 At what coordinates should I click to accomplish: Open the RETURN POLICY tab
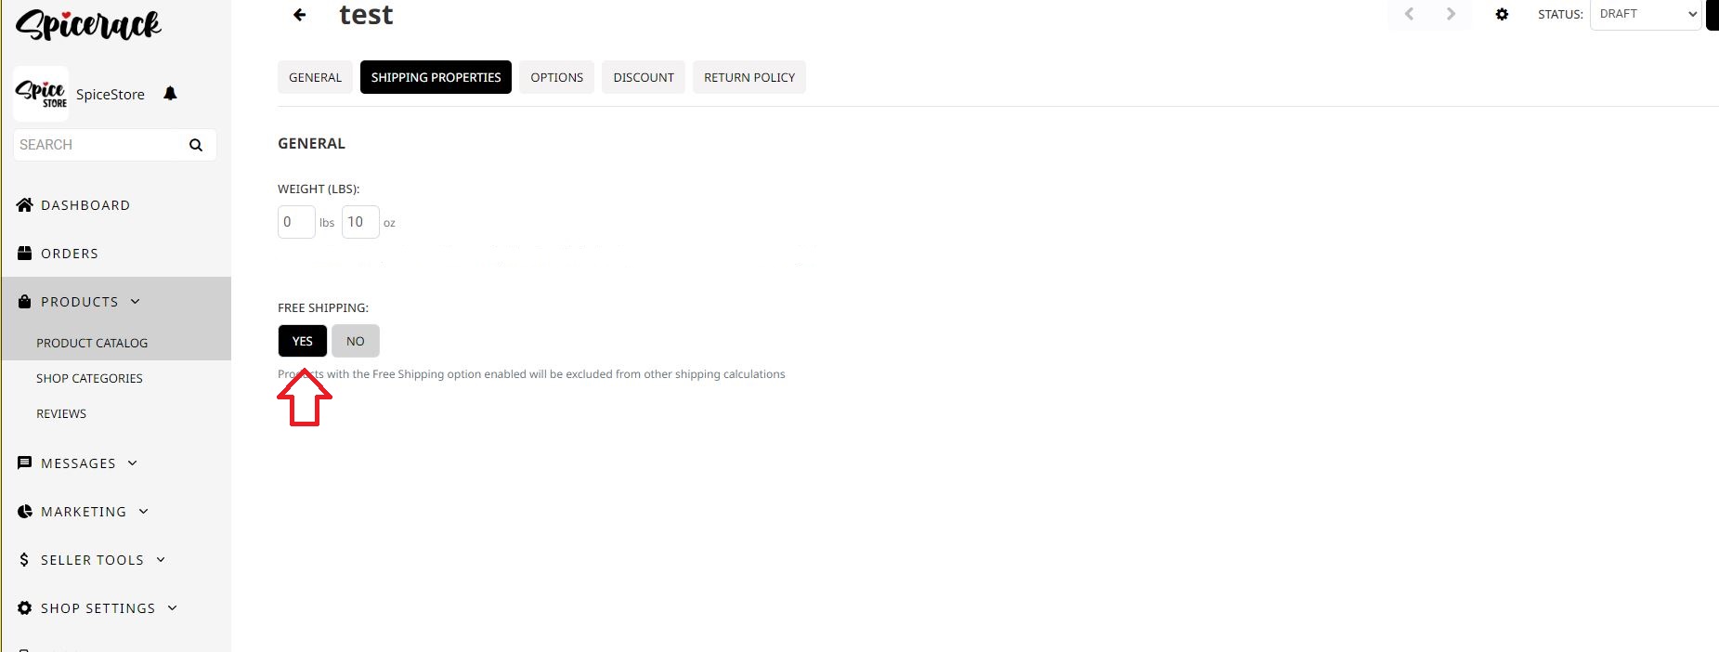[x=749, y=77]
